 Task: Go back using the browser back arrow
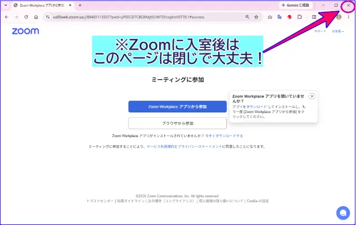click(7, 17)
